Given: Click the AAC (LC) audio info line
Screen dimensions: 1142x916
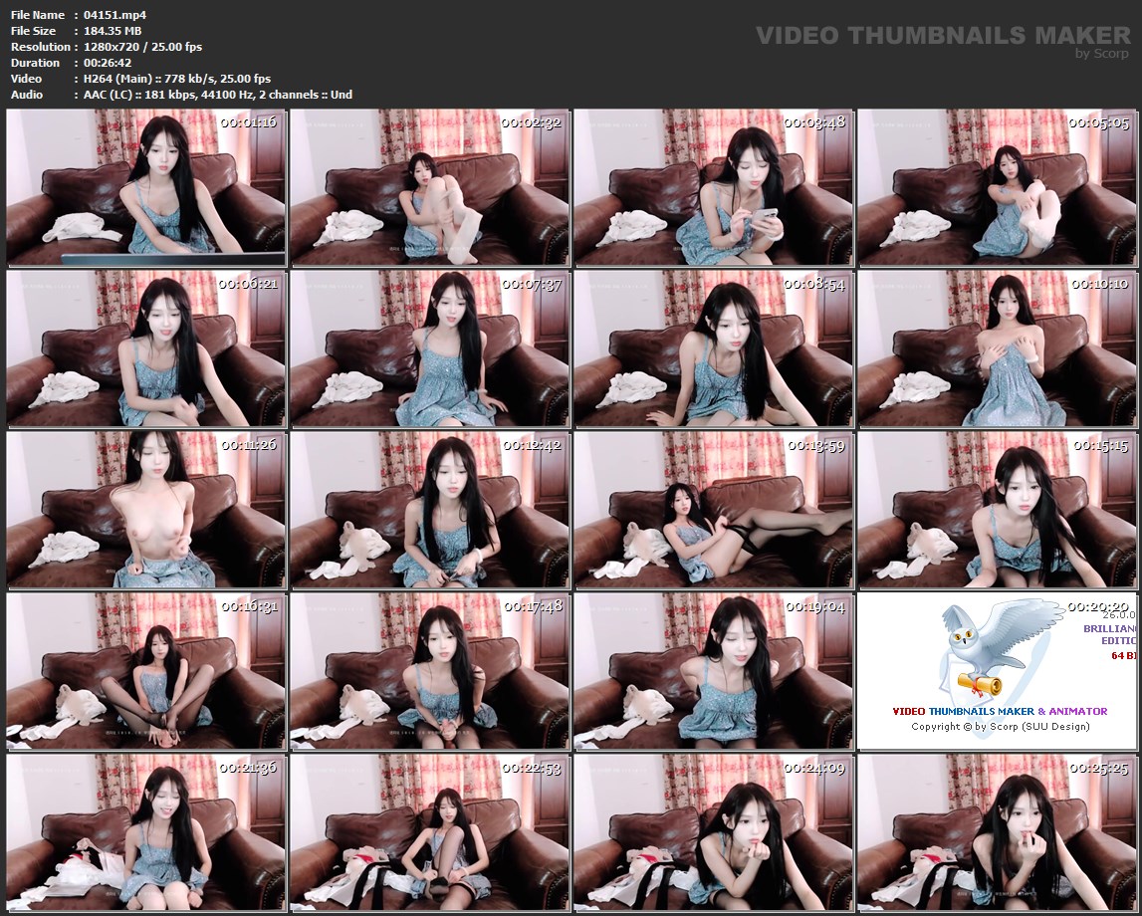Looking at the screenshot, I should 218,95.
